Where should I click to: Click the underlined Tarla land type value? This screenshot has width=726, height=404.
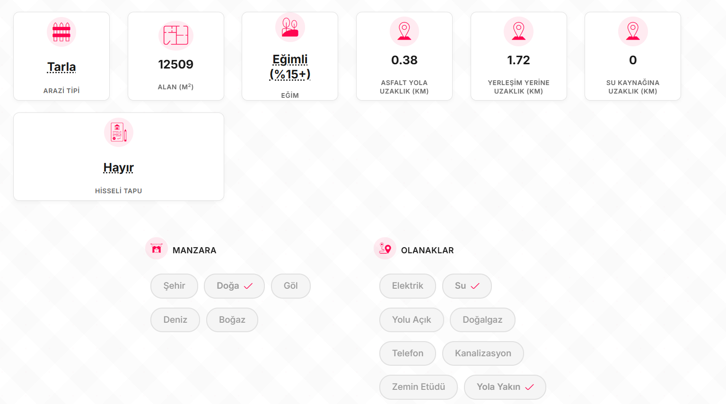(61, 67)
